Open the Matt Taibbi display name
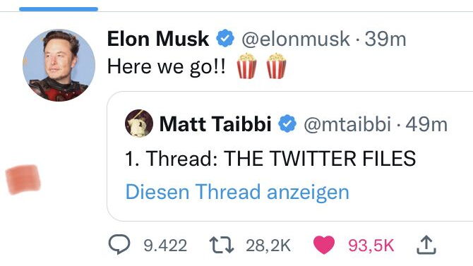The width and height of the screenshot is (473, 266). (215, 124)
